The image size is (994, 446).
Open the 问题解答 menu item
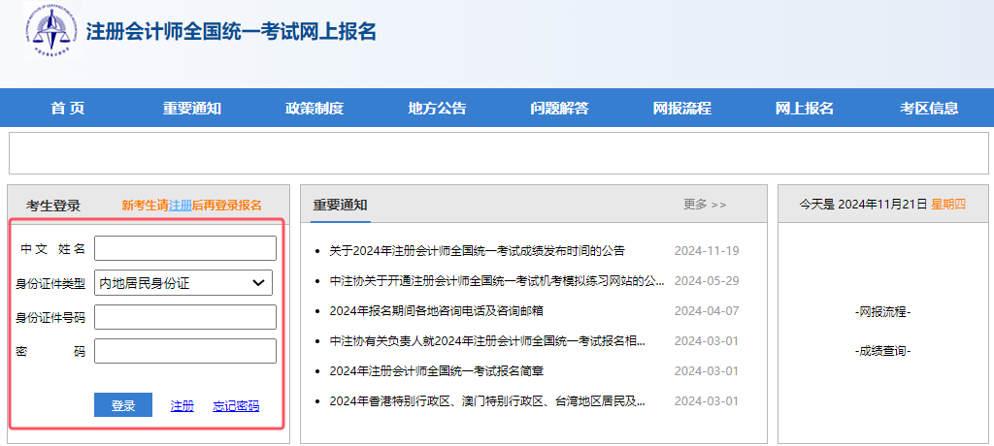tap(559, 108)
